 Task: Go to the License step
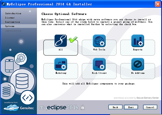tap(10, 18)
